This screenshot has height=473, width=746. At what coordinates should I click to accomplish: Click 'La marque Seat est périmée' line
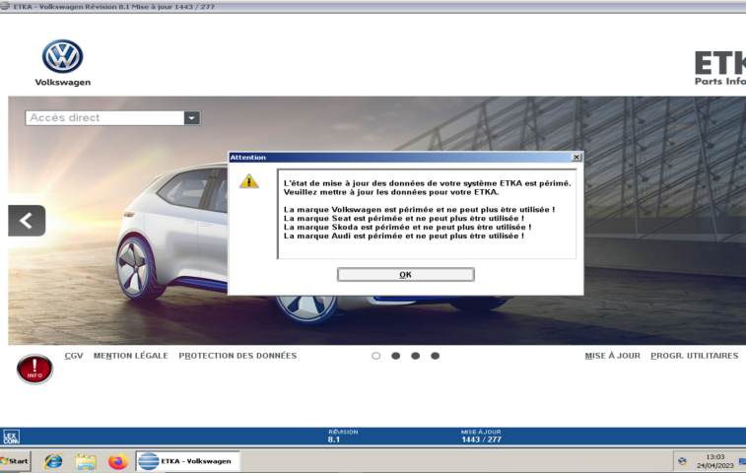[403, 219]
